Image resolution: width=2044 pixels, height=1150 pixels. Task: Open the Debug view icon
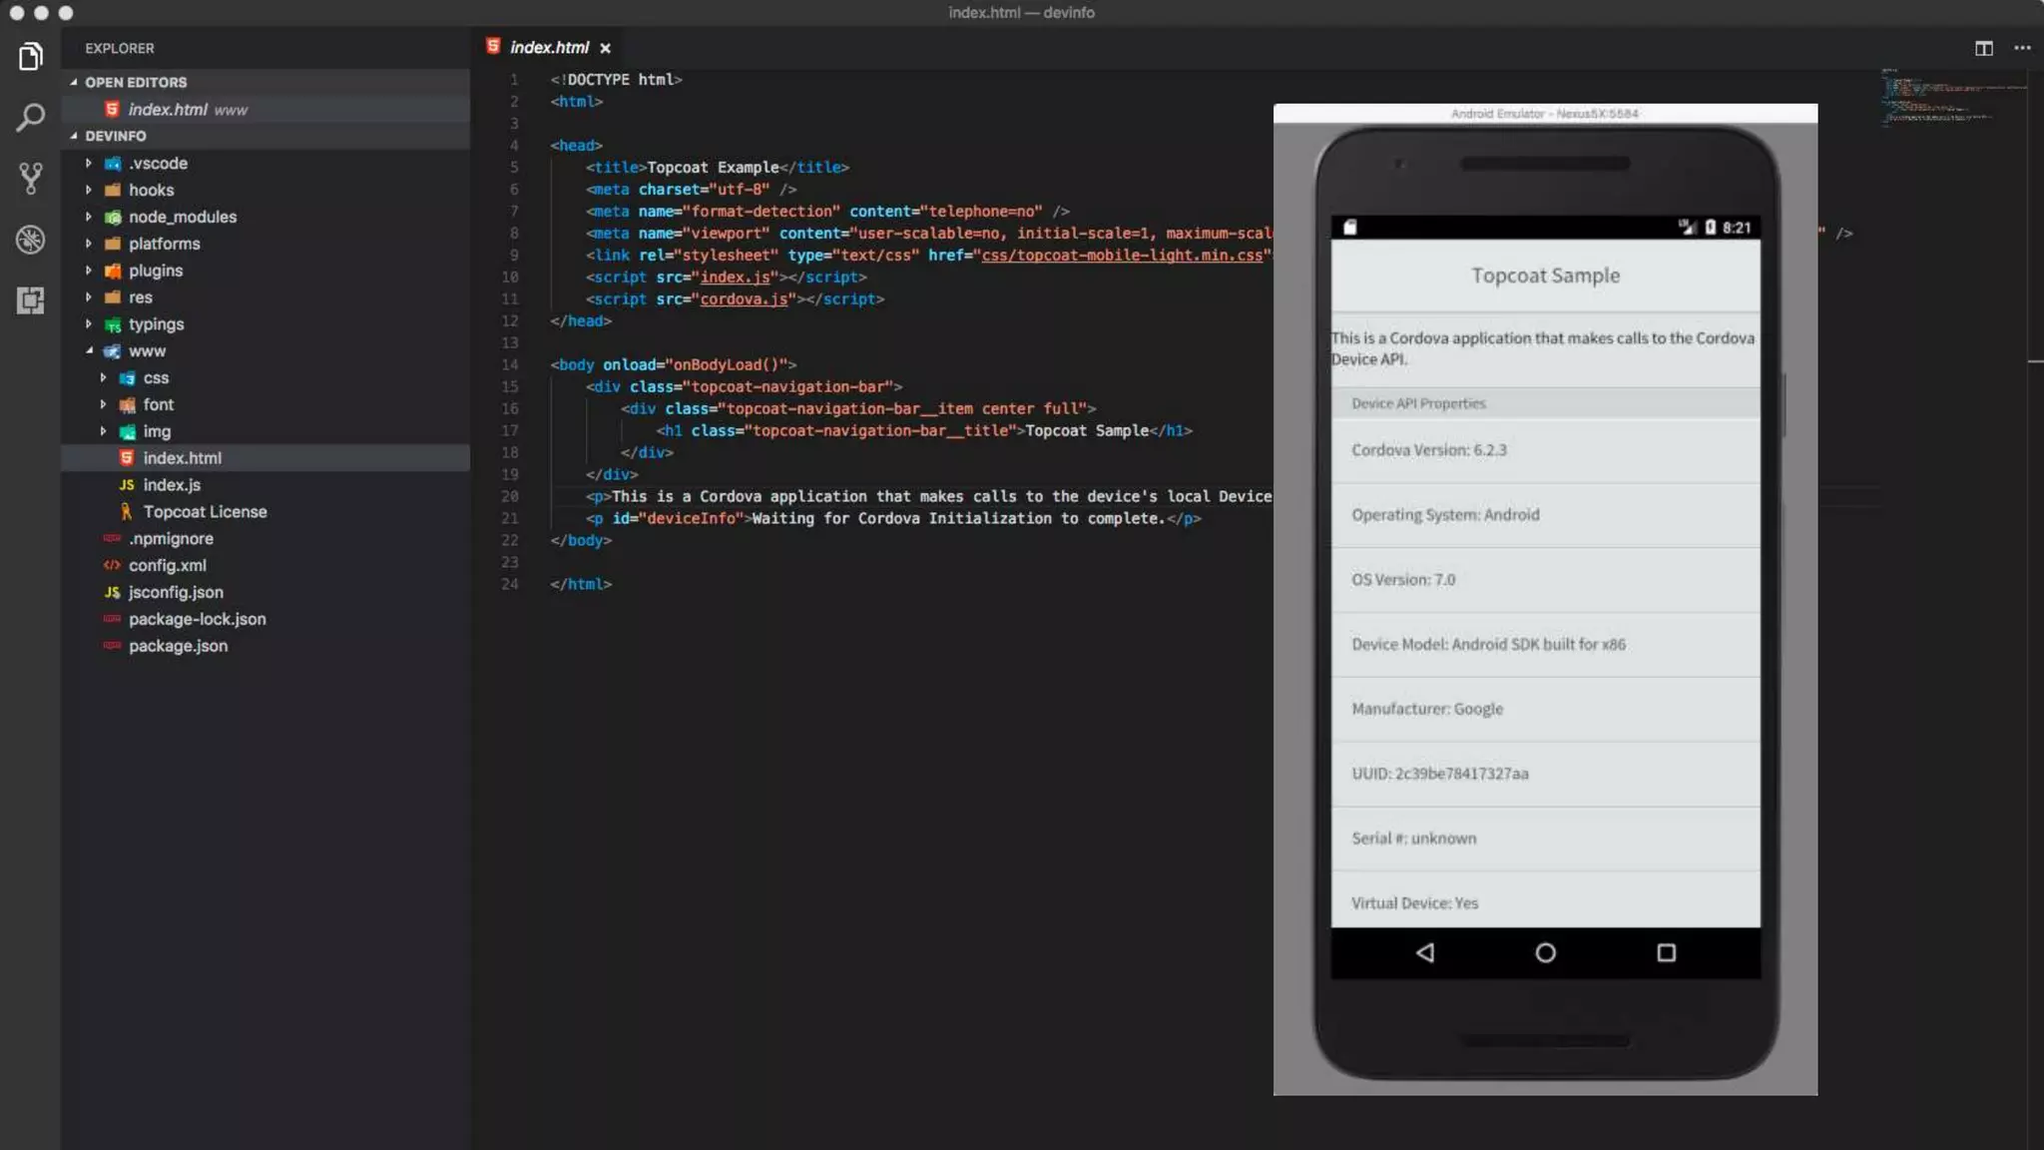tap(30, 240)
